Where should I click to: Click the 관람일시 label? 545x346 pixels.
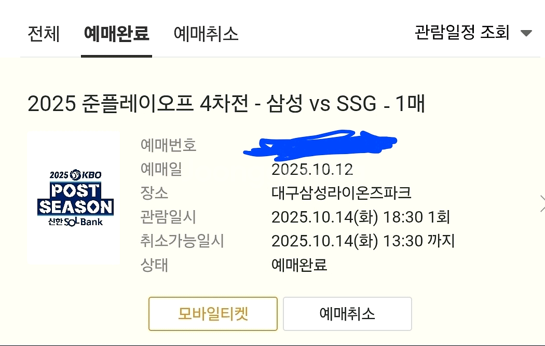168,217
